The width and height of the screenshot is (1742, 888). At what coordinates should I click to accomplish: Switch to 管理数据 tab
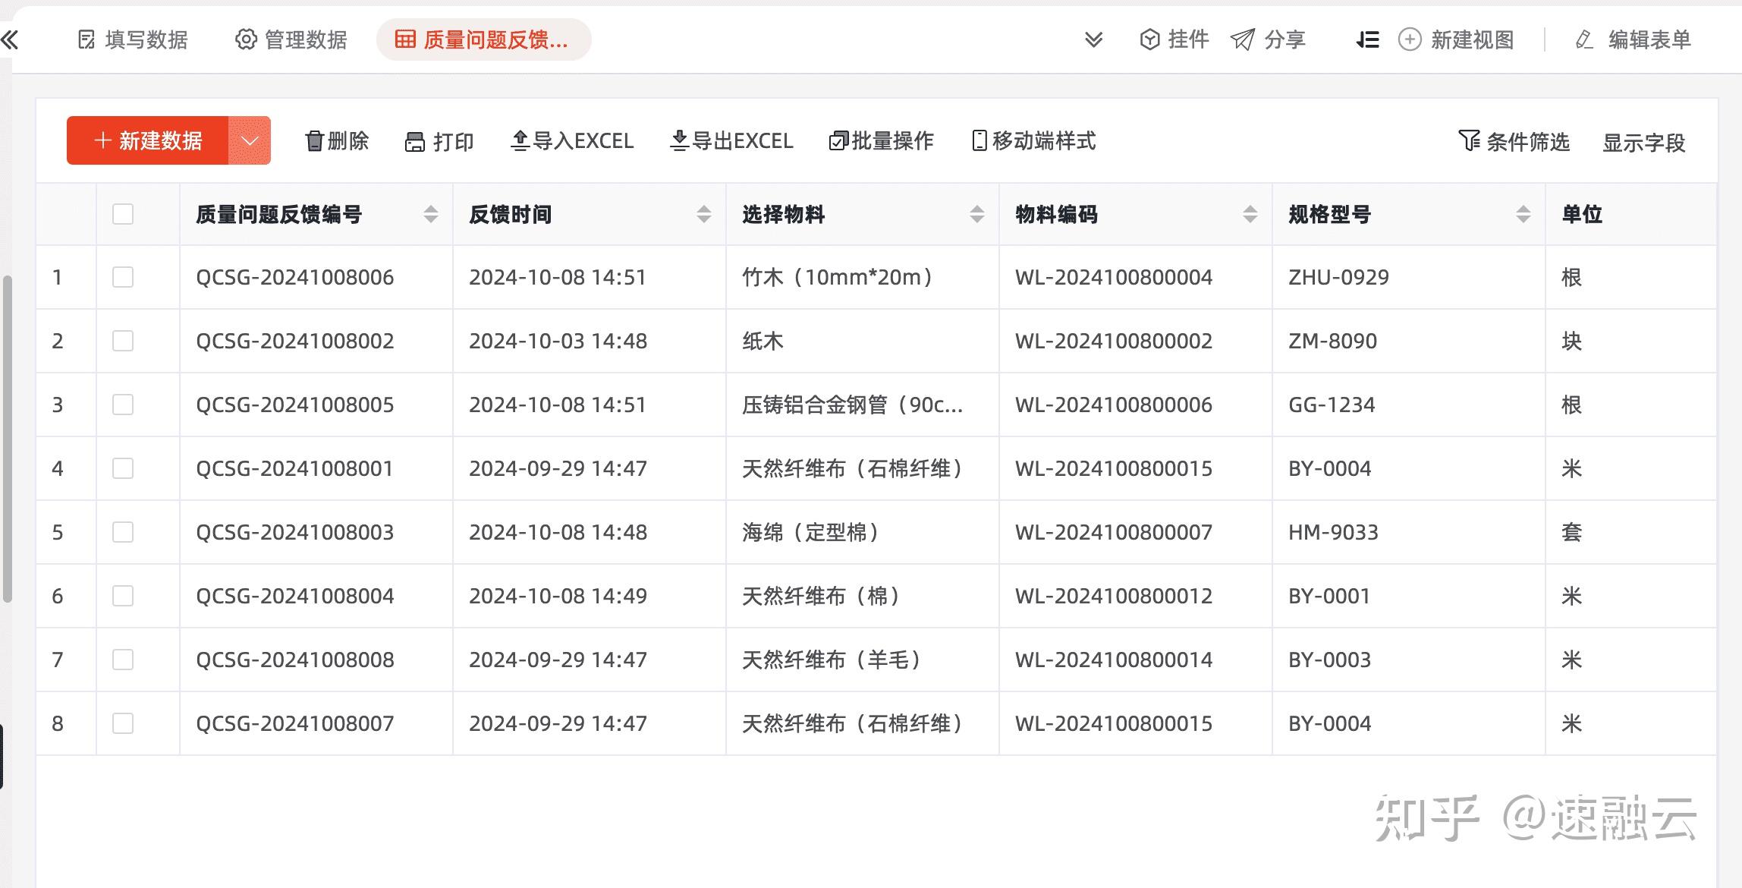pyautogui.click(x=291, y=39)
